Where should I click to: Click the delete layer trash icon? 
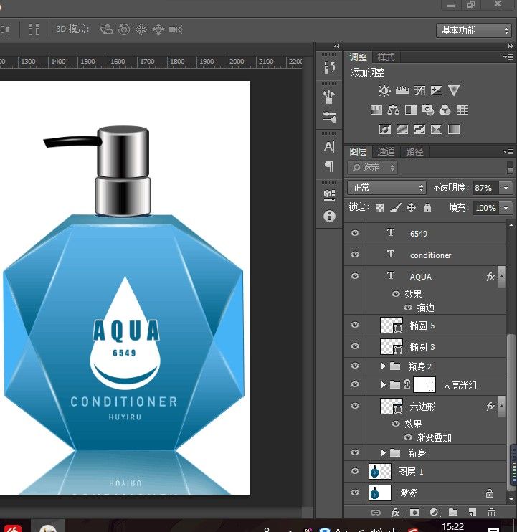[x=491, y=513]
